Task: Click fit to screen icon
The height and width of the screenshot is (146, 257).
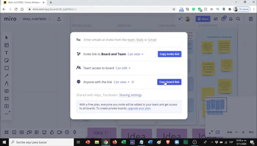Action: [x=229, y=132]
